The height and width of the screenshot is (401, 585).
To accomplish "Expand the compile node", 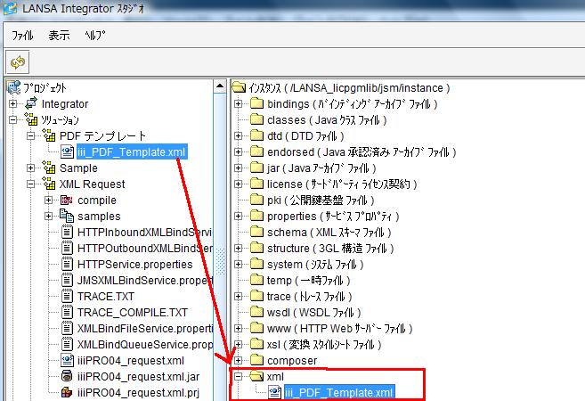I will [48, 200].
